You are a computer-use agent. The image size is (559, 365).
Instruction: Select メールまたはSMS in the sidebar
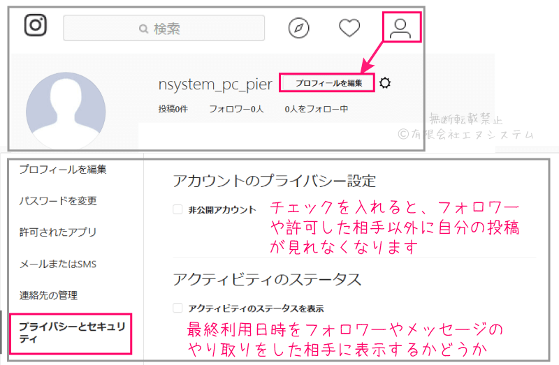point(58,264)
